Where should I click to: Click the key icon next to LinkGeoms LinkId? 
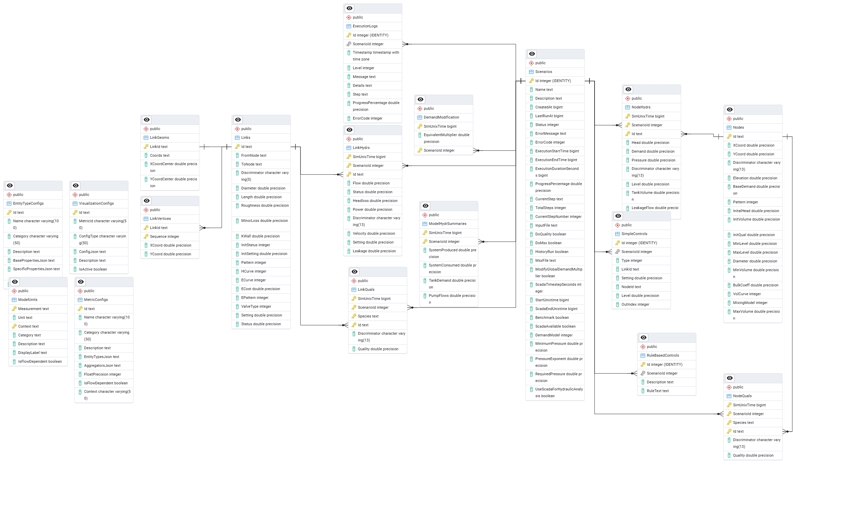pyautogui.click(x=146, y=147)
